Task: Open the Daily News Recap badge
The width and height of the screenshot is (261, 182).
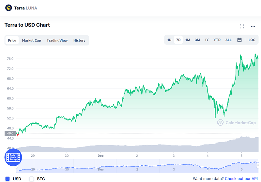Action: pyautogui.click(x=13, y=157)
